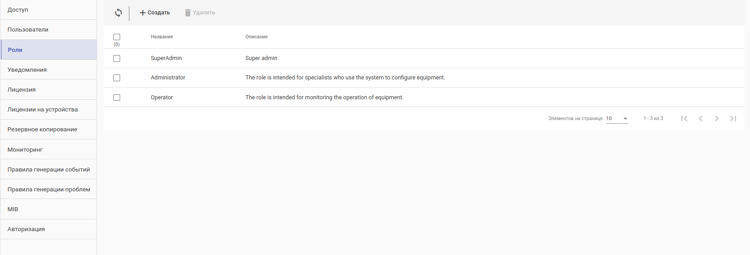Viewport: 750px width, 255px height.
Task: Open the MIB settings section
Action: tap(13, 209)
